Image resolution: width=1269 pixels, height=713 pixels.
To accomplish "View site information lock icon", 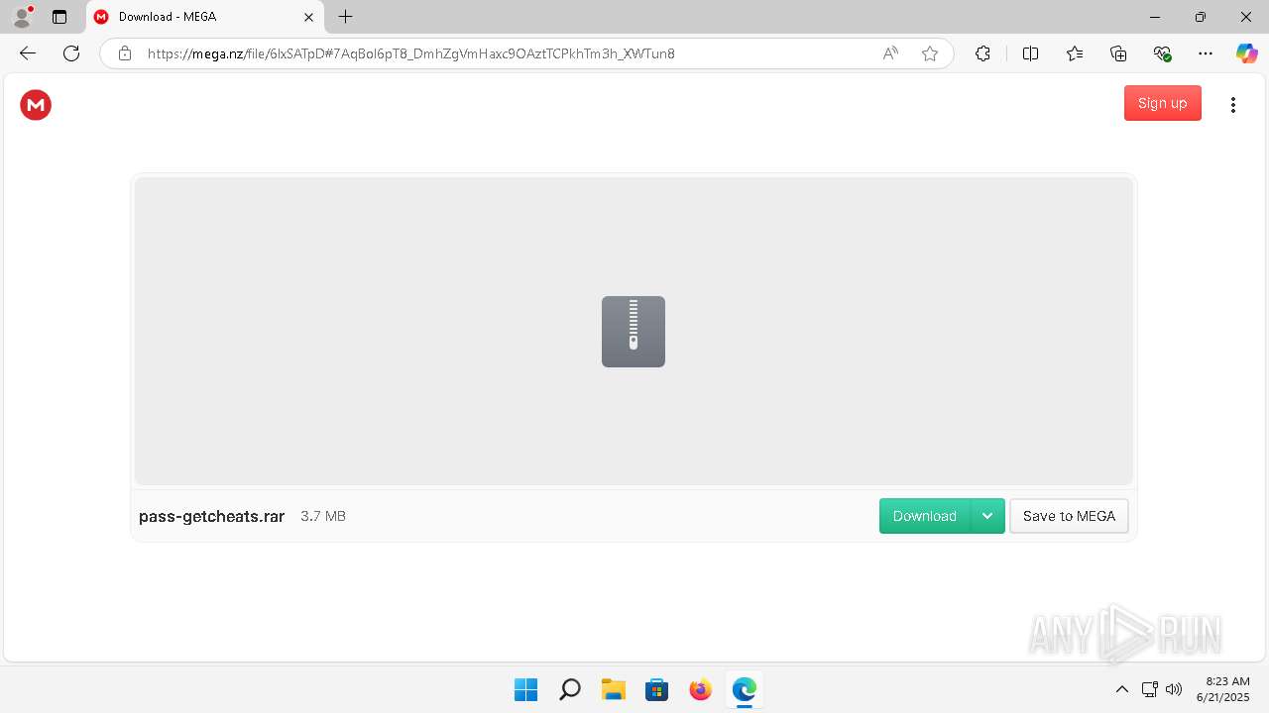I will click(125, 53).
